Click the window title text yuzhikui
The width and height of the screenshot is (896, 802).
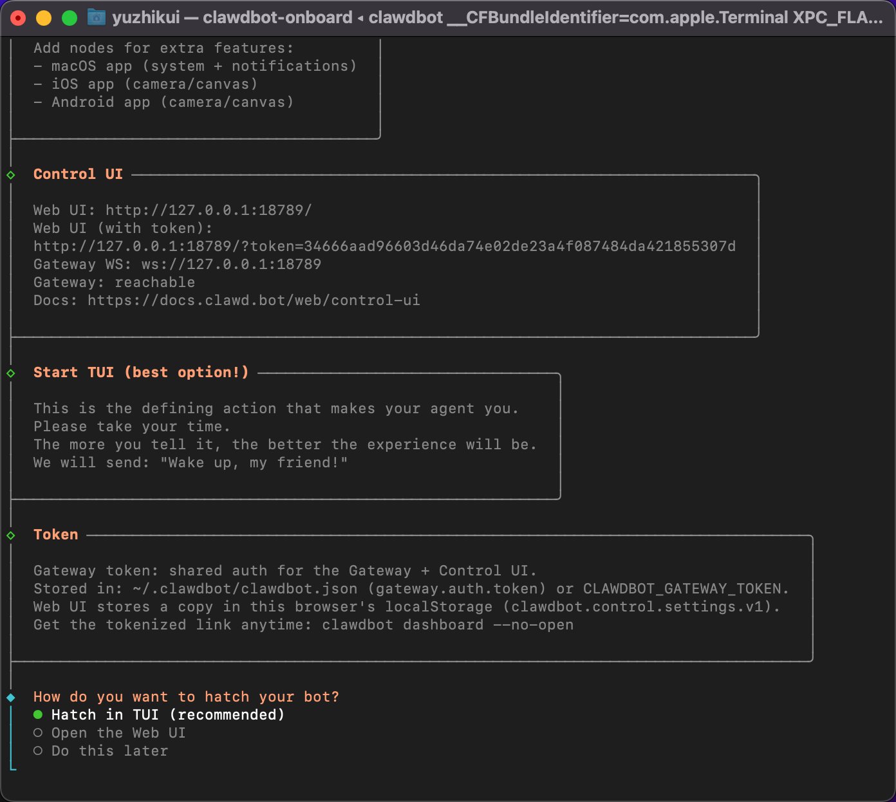pos(146,17)
